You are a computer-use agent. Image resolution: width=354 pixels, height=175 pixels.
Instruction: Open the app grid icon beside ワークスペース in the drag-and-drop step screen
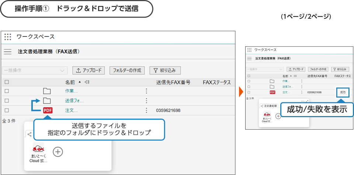point(8,37)
